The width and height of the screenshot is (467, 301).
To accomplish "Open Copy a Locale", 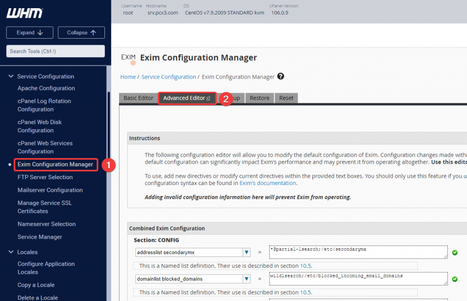I will 36,285.
